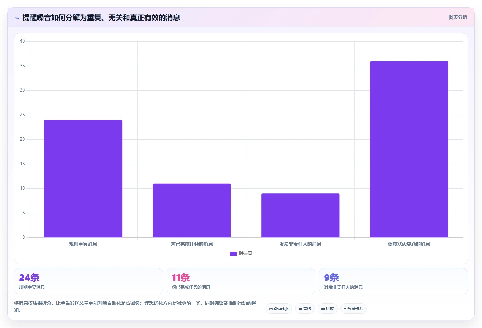The height and width of the screenshot is (328, 482).
Task: Click the 数据卡片 tag chip
Action: coord(353,309)
